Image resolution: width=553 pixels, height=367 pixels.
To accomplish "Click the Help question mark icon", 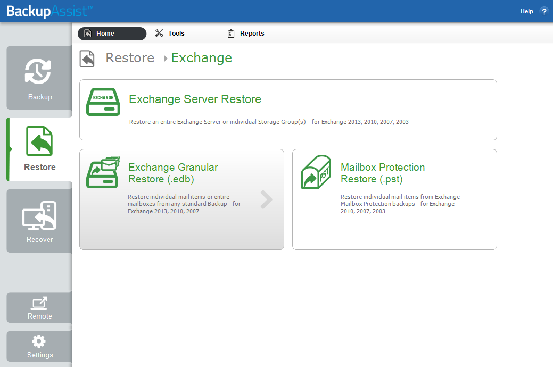I will point(544,11).
